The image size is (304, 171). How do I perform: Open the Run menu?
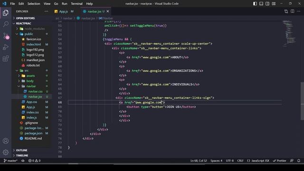pos(65,4)
